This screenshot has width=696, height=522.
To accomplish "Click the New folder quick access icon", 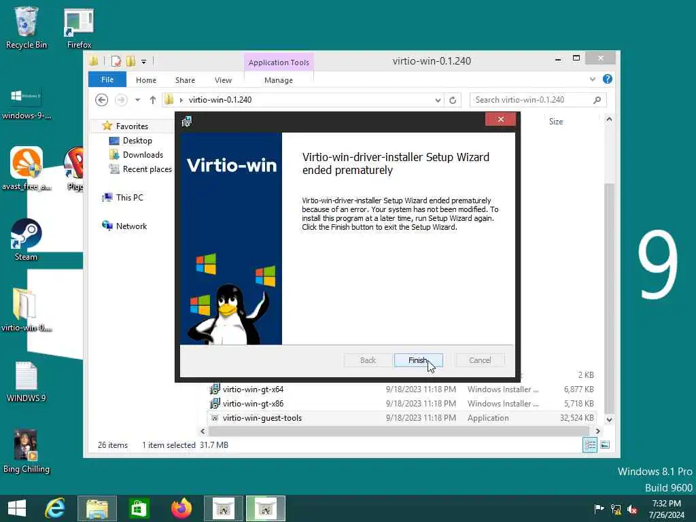I will point(131,61).
